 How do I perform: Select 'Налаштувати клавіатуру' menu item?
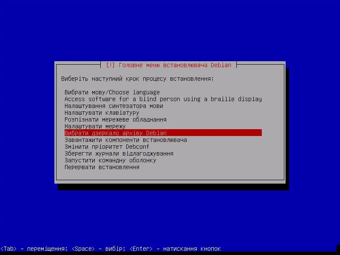163,113
